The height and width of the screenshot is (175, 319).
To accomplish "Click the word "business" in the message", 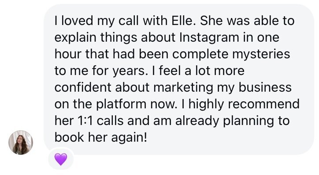I will click(x=265, y=88).
